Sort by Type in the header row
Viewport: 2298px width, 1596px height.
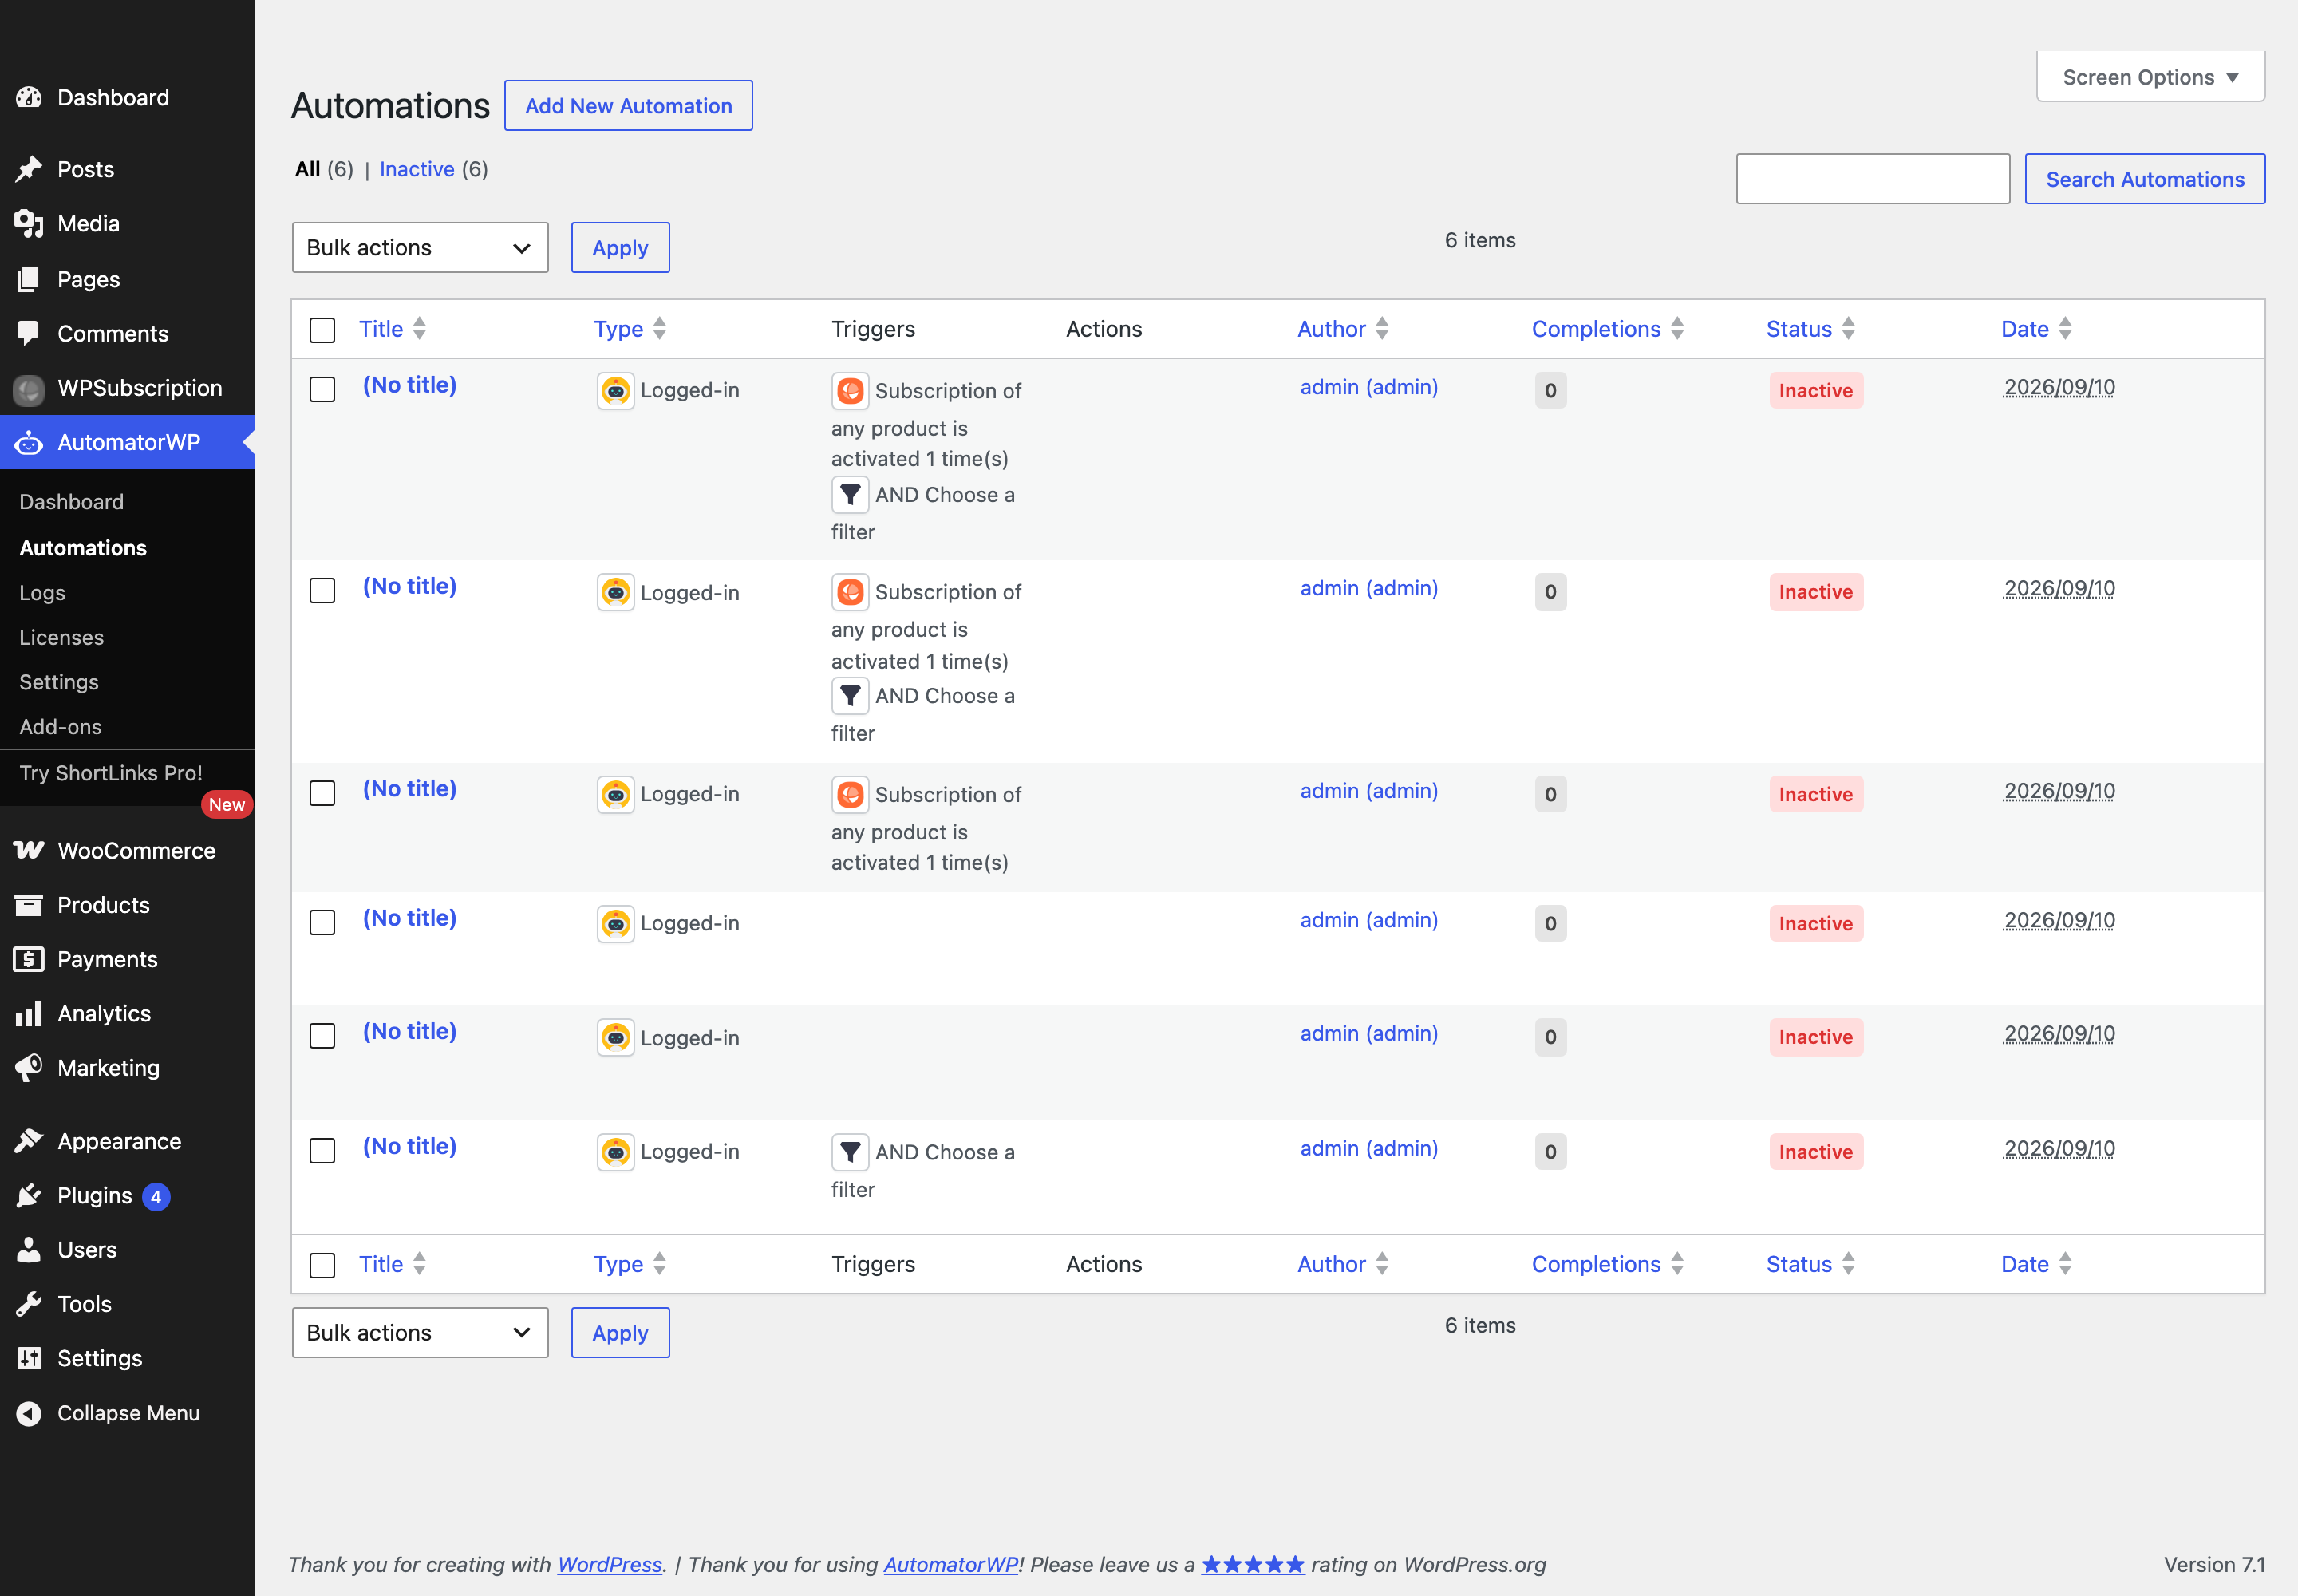(629, 329)
